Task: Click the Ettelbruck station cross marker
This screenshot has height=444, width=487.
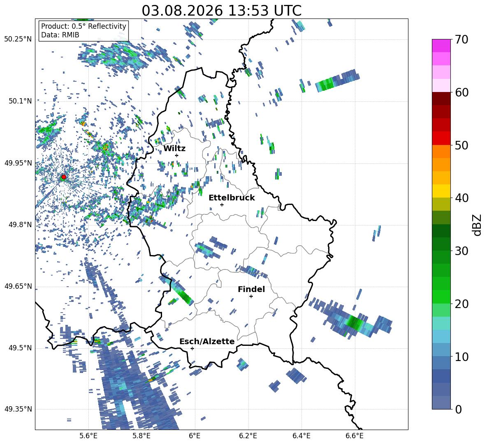Action: 222,205
